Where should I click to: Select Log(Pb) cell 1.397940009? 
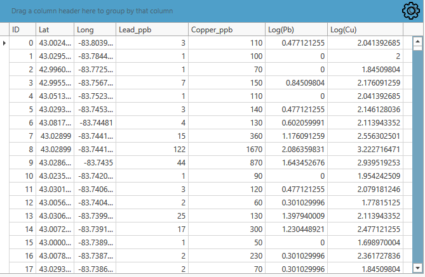click(296, 216)
